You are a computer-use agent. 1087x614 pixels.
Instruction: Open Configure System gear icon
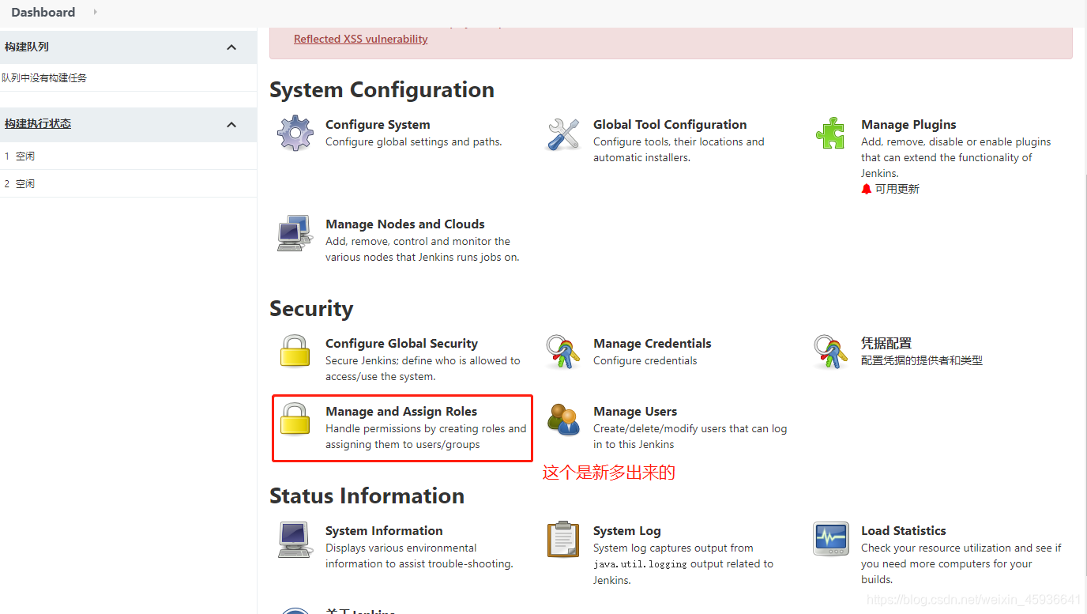click(x=295, y=133)
